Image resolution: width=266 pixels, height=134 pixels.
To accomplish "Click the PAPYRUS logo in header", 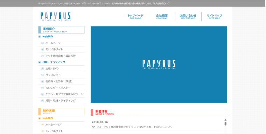I will tap(55, 17).
